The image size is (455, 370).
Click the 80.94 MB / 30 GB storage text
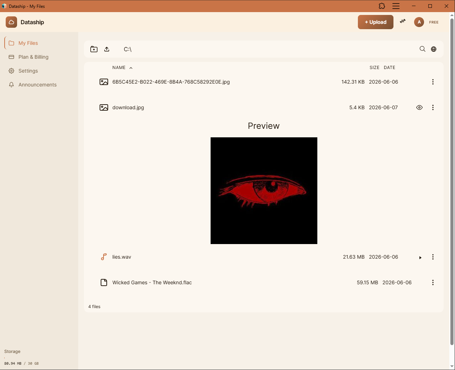click(21, 364)
